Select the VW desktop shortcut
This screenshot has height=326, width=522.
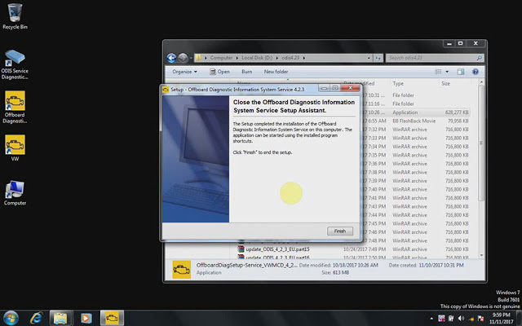click(15, 148)
